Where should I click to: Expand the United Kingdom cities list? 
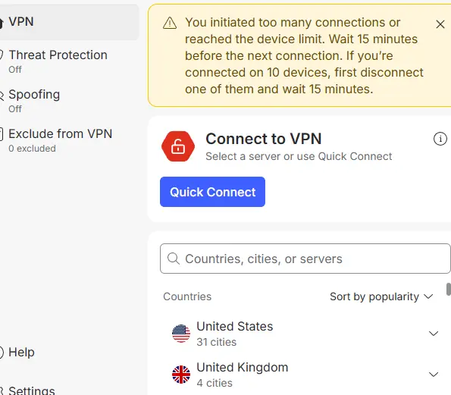click(x=433, y=375)
